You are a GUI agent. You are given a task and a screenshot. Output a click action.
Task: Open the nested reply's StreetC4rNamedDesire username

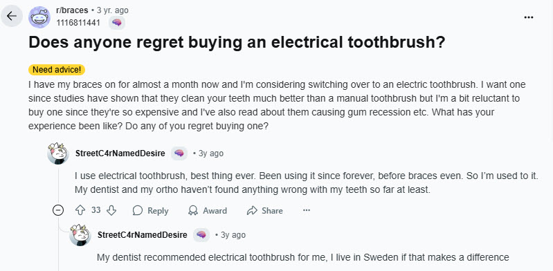[x=143, y=235]
